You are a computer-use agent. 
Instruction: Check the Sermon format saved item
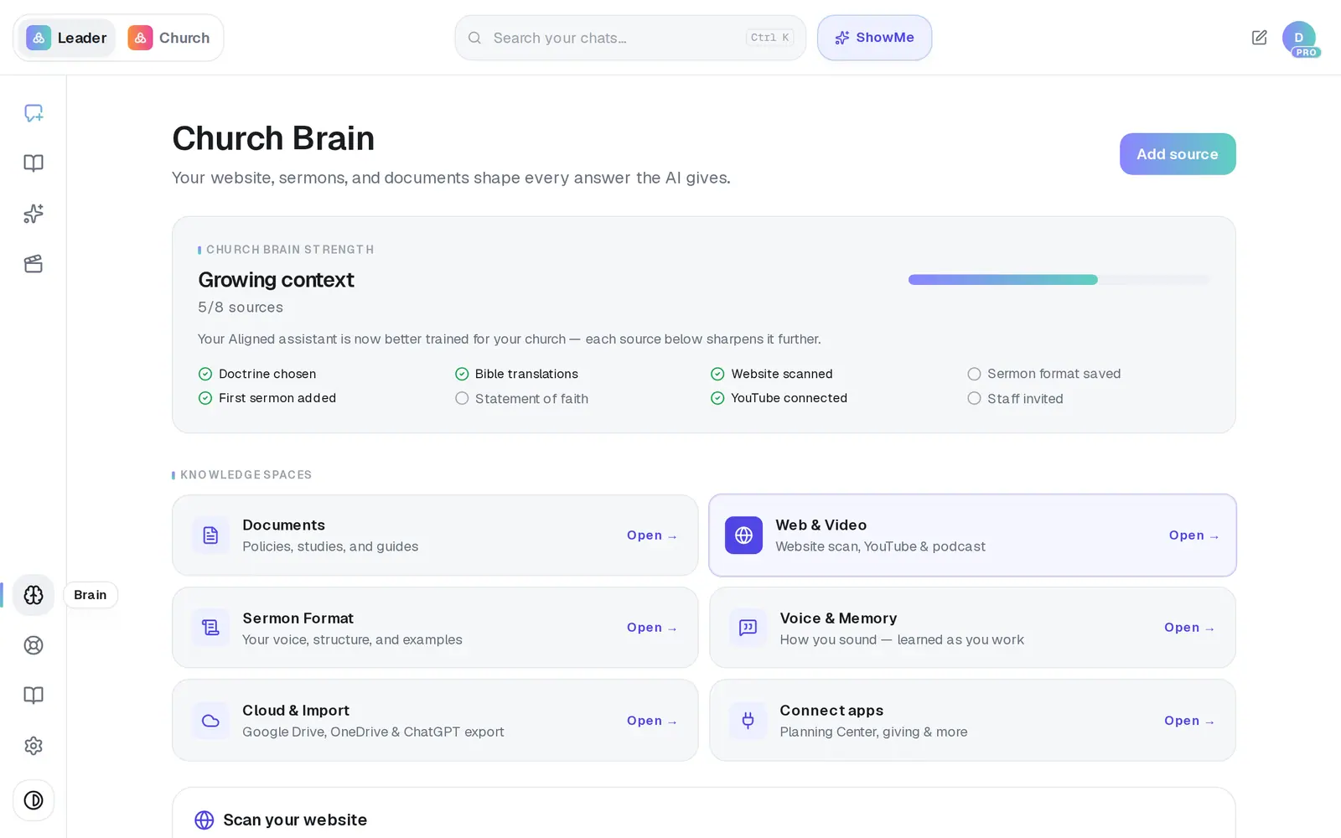click(x=1043, y=374)
